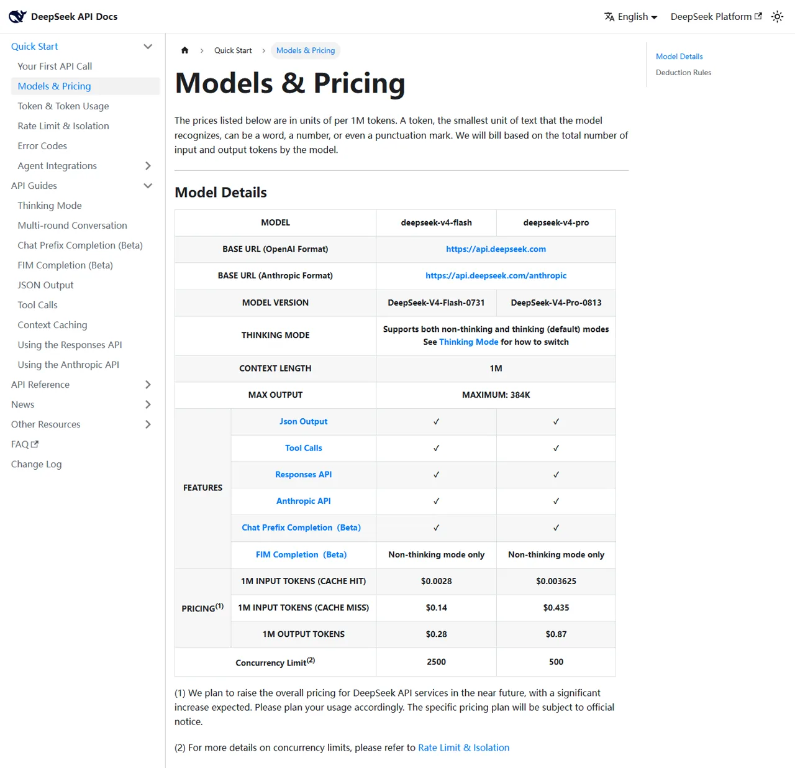
Task: Expand the API Reference sidebar section
Action: click(x=148, y=385)
